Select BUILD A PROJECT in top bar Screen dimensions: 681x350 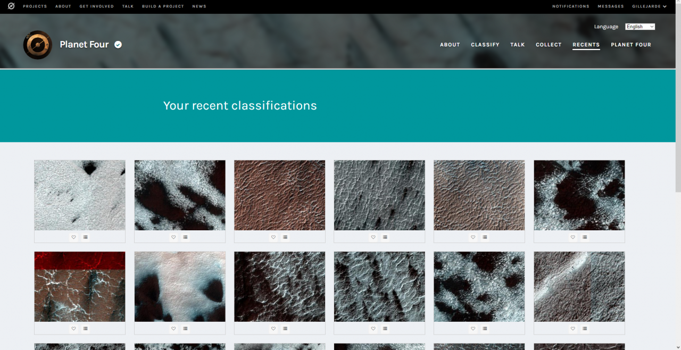pos(163,6)
